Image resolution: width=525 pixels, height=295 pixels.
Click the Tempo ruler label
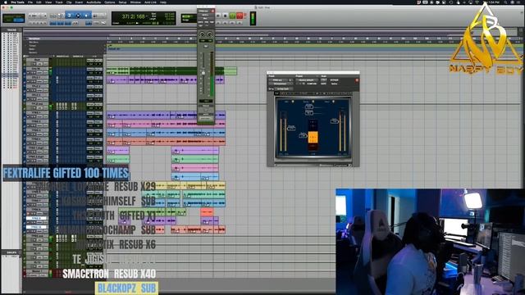pyautogui.click(x=32, y=46)
